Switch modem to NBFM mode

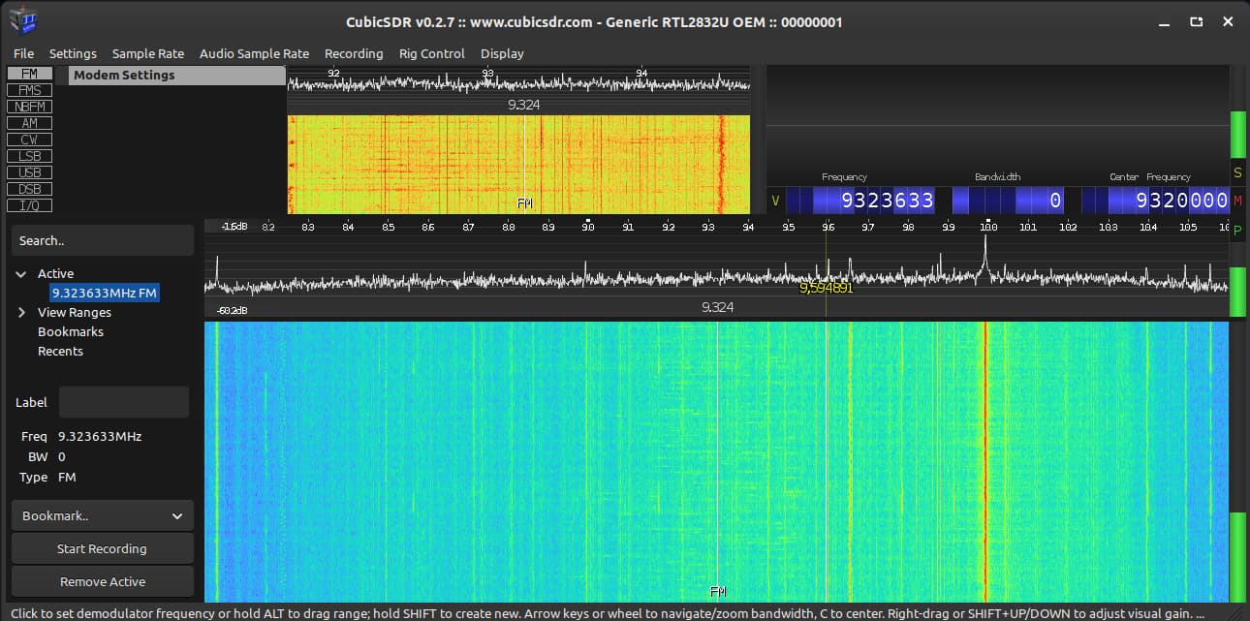pyautogui.click(x=29, y=107)
